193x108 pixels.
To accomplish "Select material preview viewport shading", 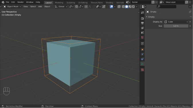I will [x=130, y=7].
